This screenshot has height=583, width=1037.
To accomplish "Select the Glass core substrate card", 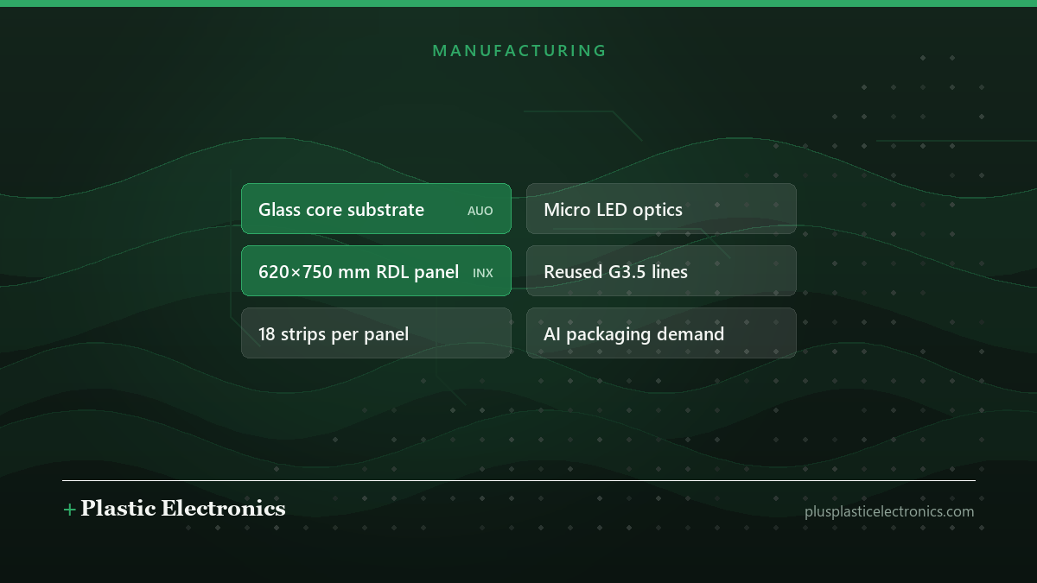I will click(376, 208).
